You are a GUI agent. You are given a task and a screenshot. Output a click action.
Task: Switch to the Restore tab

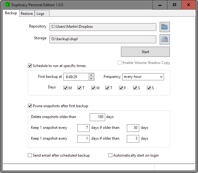(27, 14)
